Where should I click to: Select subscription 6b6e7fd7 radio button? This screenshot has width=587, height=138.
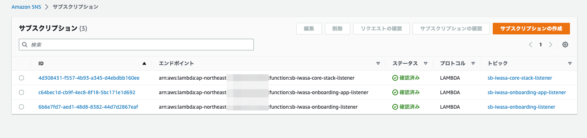point(21,107)
